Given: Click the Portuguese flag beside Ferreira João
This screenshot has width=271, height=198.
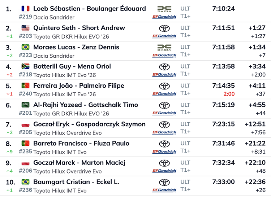Looking at the screenshot, I should (25, 86).
